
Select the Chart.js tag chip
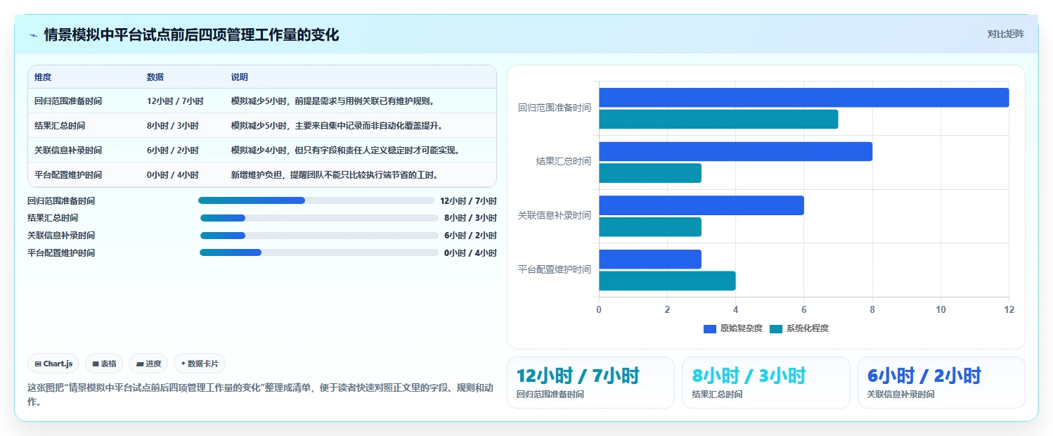53,364
